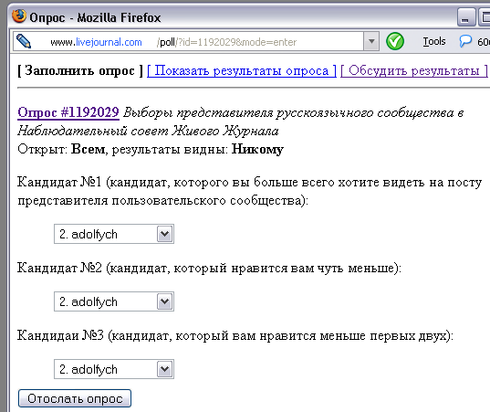The height and width of the screenshot is (412, 490).
Task: Click the blue speech bubble icon
Action: pyautogui.click(x=465, y=41)
